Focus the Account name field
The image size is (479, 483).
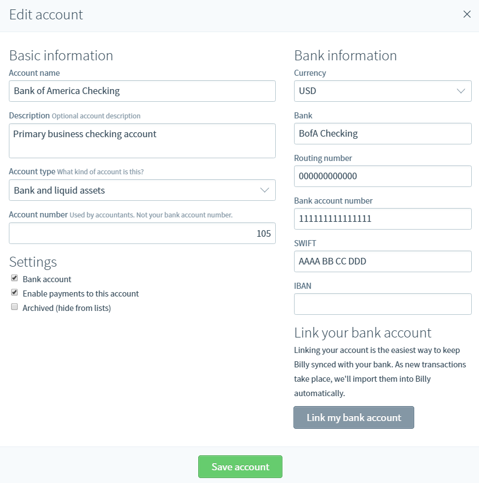coord(142,91)
